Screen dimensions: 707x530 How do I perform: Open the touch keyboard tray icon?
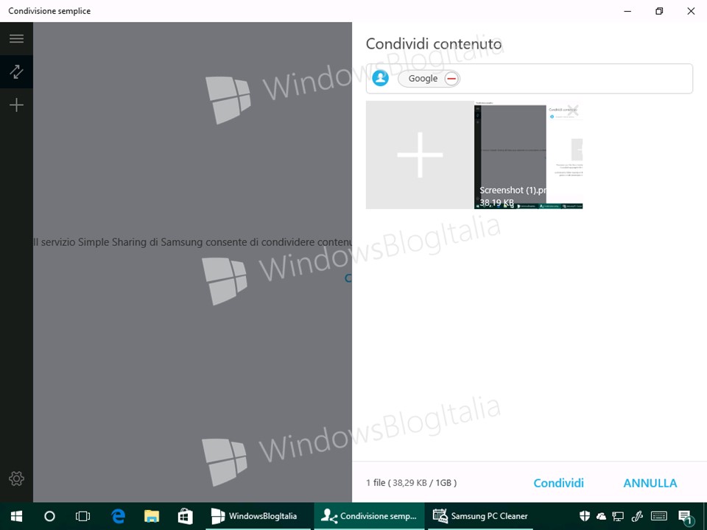tap(659, 516)
